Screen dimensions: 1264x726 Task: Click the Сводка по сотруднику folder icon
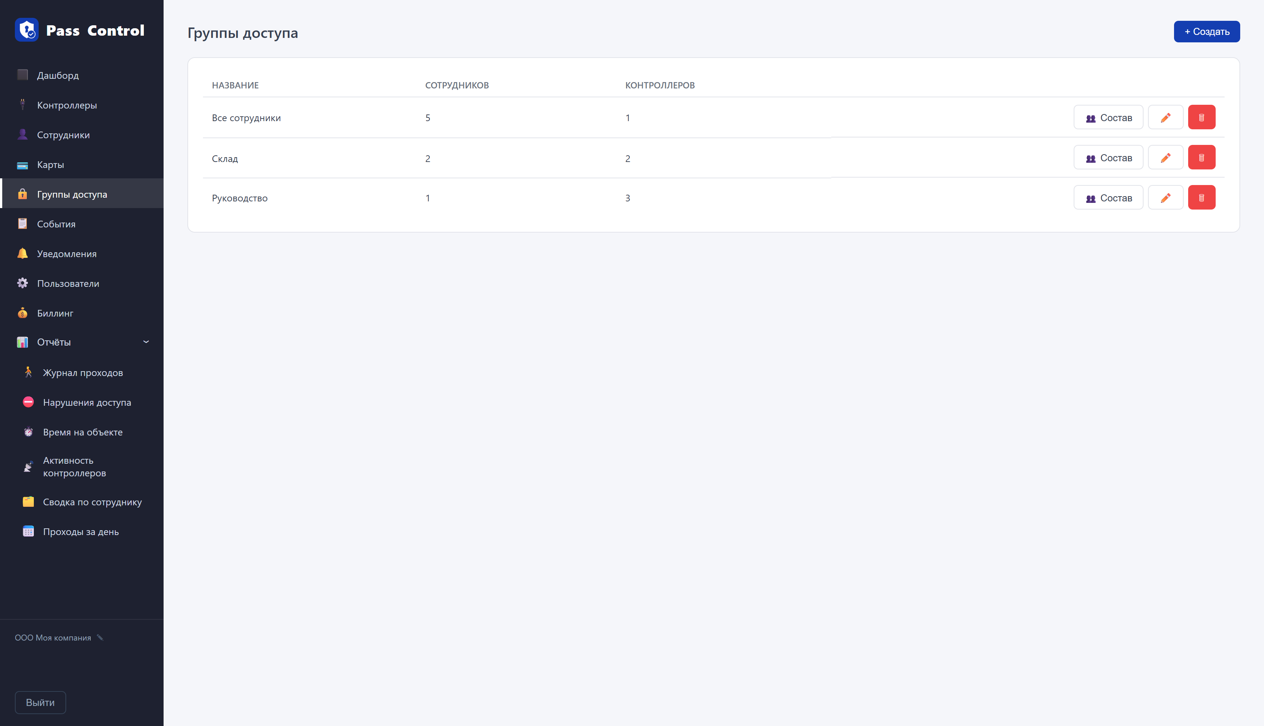pos(28,502)
